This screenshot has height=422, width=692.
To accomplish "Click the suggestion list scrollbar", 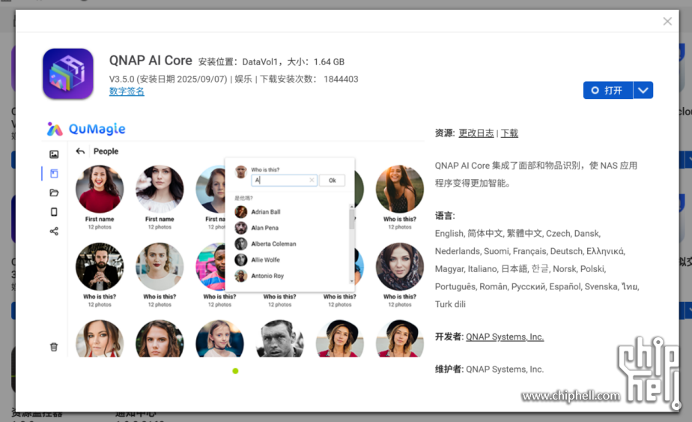I will 352,219.
